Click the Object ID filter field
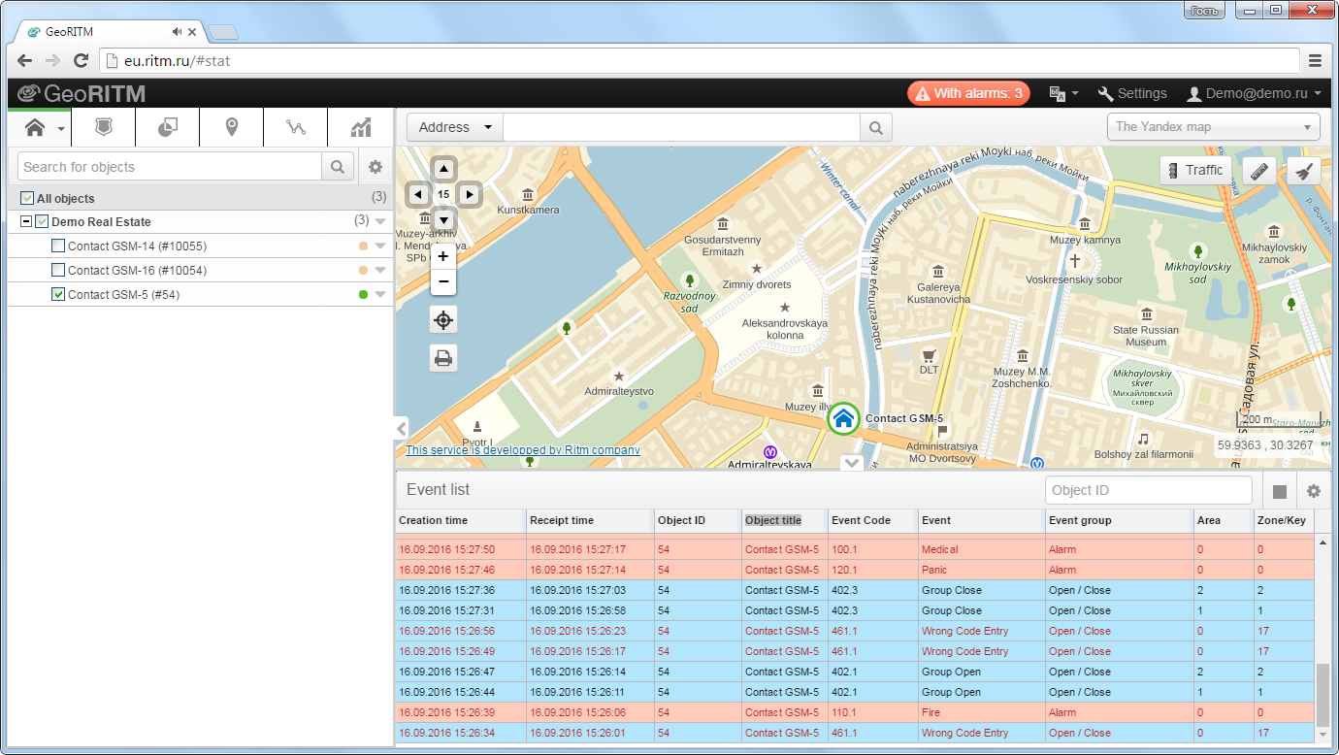1339x755 pixels. [1149, 491]
